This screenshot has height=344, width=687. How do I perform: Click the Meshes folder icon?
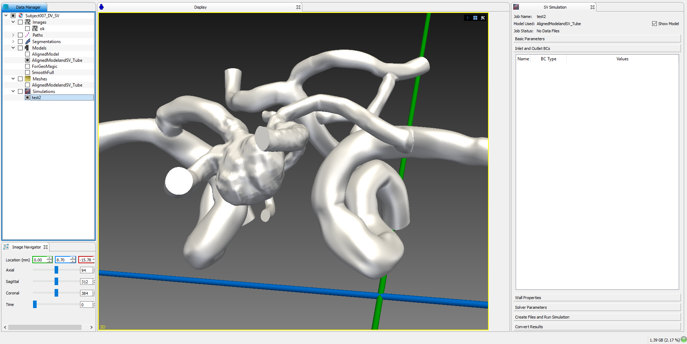(28, 79)
